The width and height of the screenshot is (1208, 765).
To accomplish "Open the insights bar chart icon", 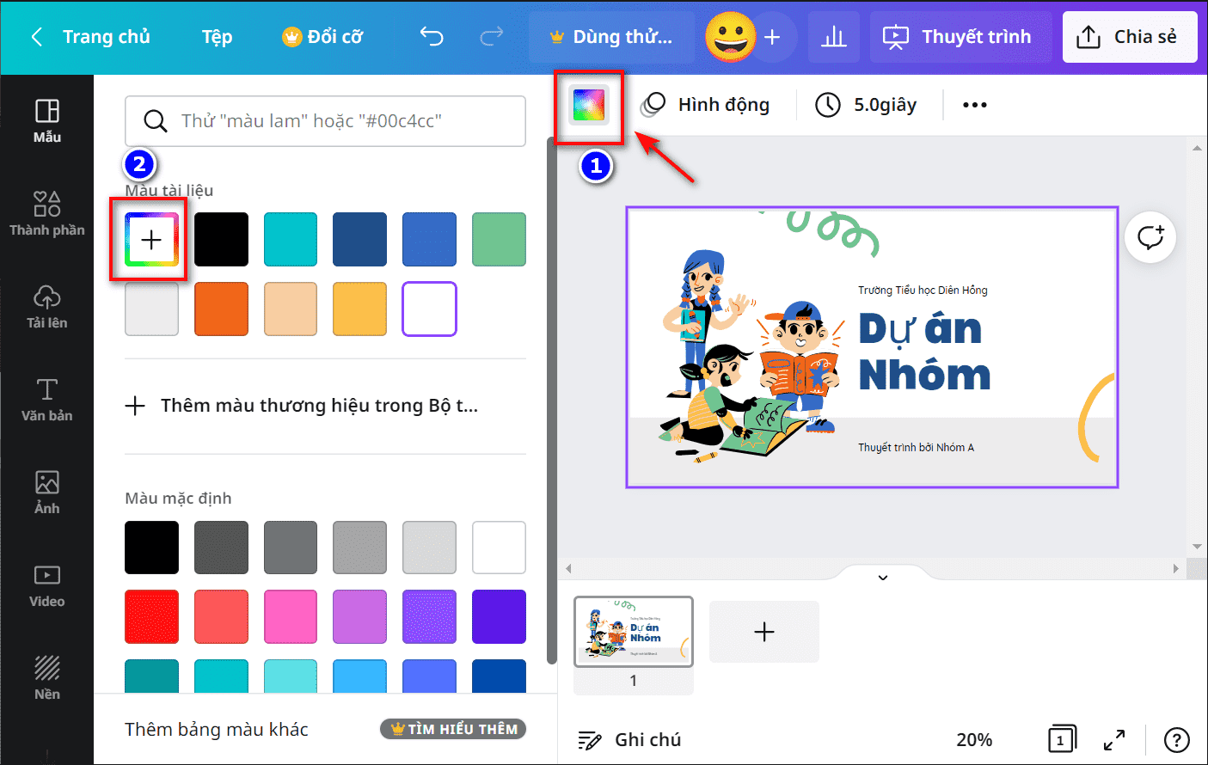I will [833, 37].
